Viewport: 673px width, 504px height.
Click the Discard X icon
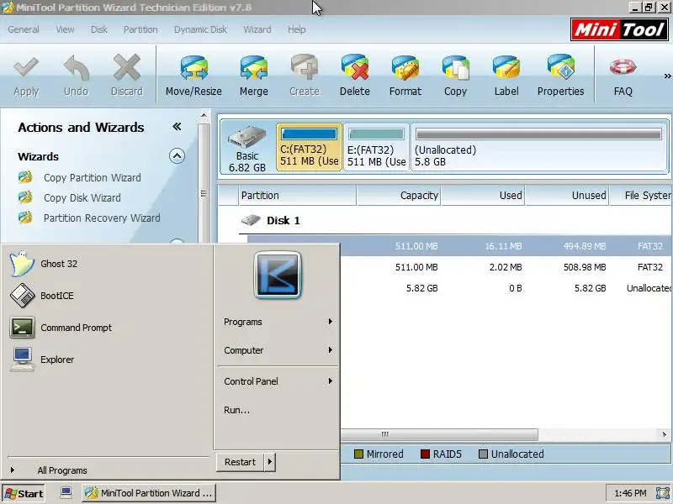tap(127, 67)
